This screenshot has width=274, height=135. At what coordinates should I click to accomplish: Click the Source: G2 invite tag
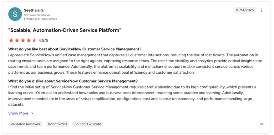point(88,124)
